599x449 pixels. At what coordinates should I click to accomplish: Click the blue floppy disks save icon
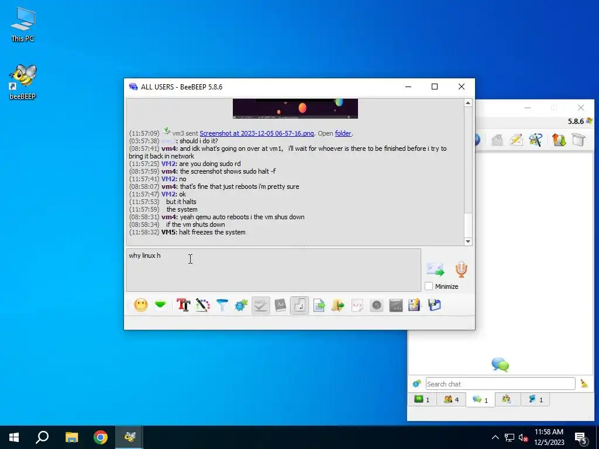click(435, 305)
